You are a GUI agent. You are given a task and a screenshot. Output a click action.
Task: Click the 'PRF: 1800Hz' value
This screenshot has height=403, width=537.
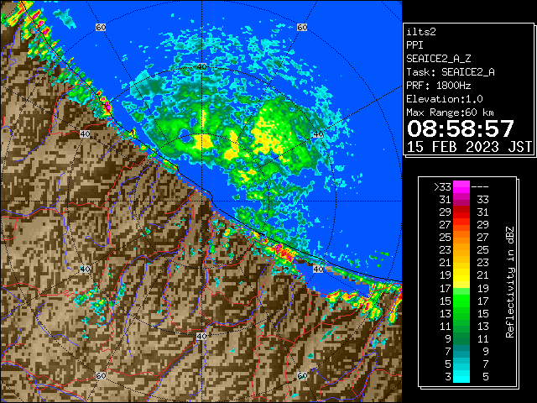point(439,86)
